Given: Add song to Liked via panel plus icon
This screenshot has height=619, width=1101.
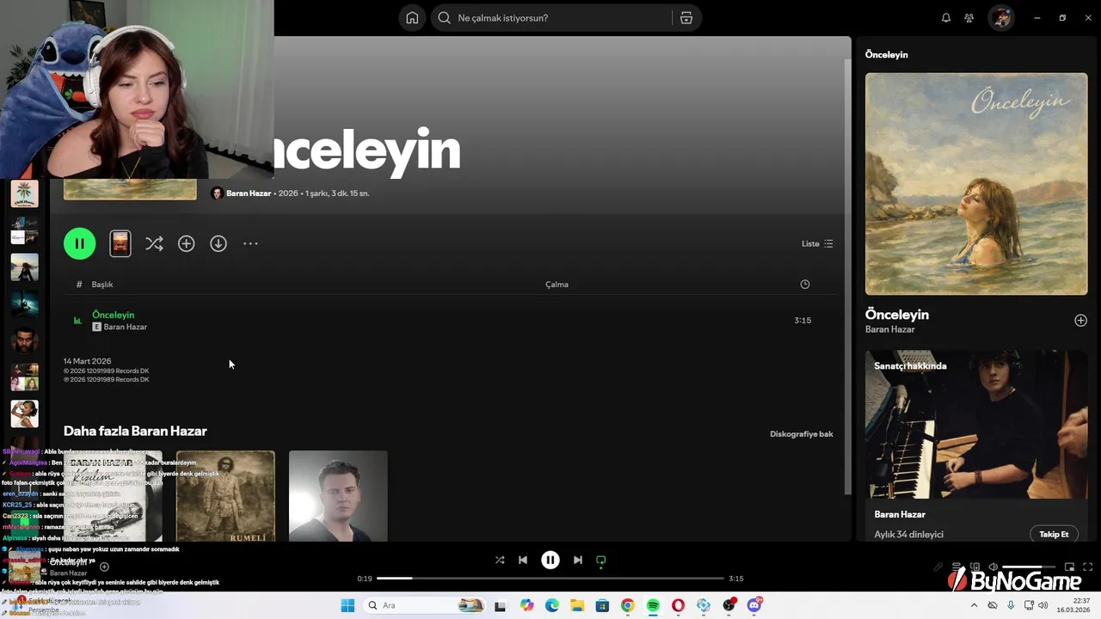Looking at the screenshot, I should coord(1080,320).
